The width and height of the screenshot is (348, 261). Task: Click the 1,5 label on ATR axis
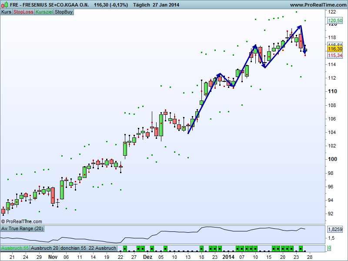tap(331, 238)
